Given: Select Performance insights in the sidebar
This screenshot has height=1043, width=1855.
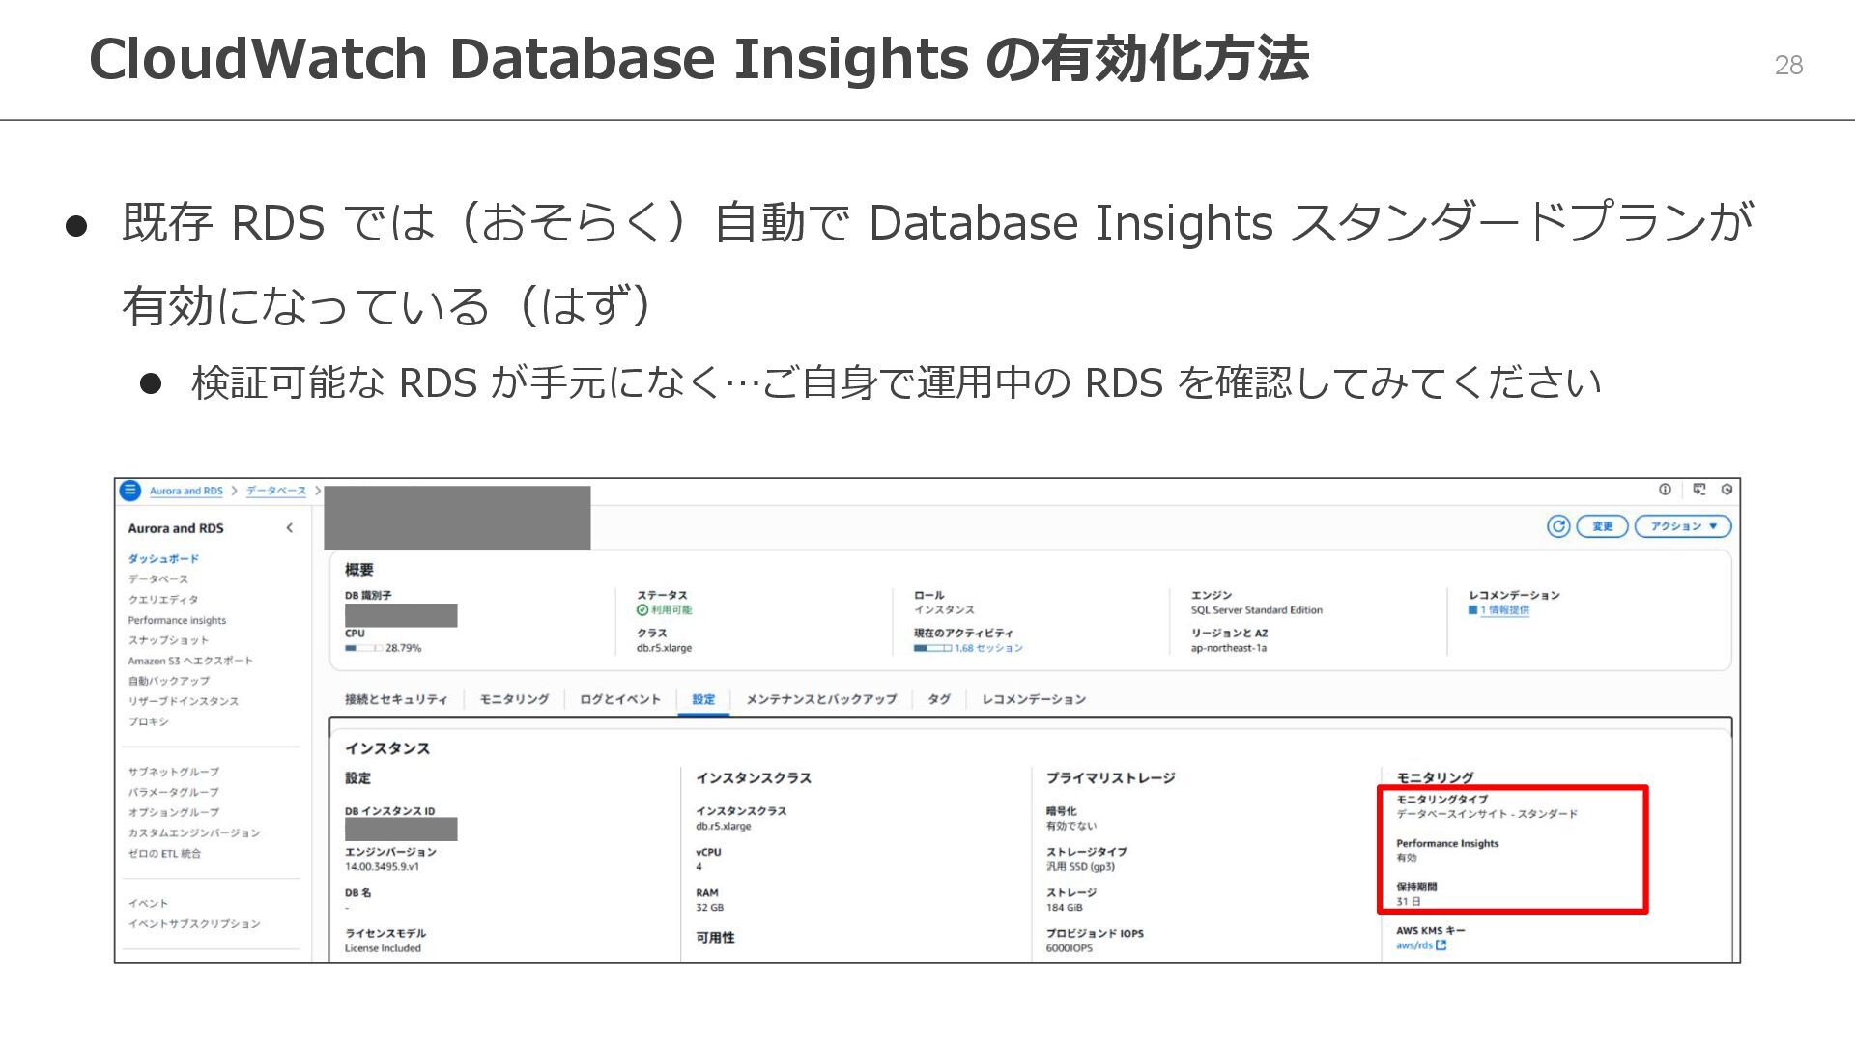Looking at the screenshot, I should click(177, 620).
